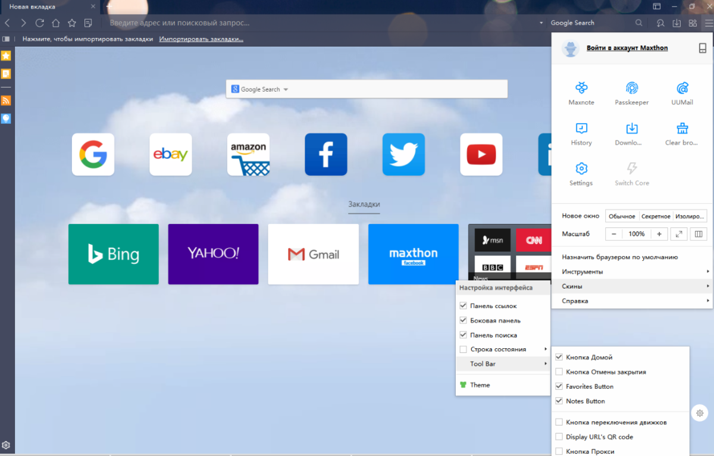Open the notes button in the toolbar
This screenshot has height=456, width=714.
[88, 23]
